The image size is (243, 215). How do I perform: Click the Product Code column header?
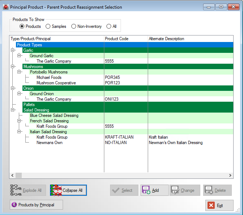(126, 39)
